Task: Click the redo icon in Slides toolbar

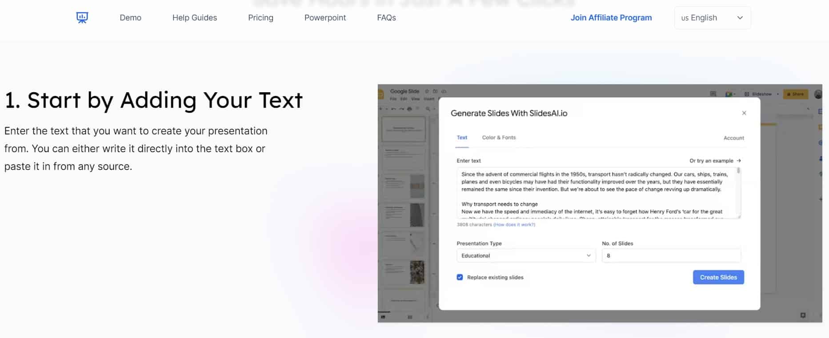Action: 401,109
